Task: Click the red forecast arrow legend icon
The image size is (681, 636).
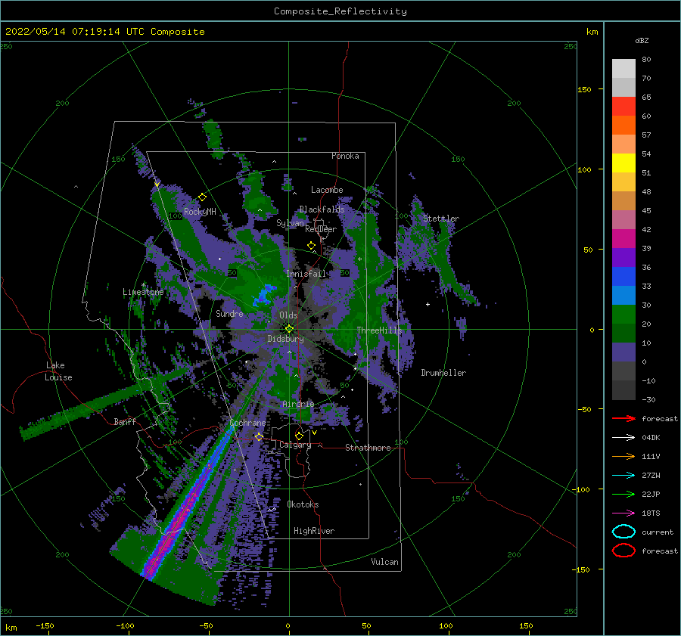Action: click(623, 418)
